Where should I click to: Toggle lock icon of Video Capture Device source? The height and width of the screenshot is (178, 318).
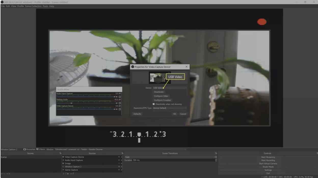121,157
